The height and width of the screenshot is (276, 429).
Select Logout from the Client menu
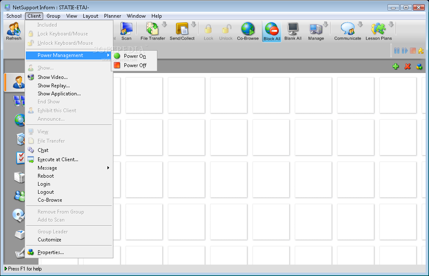(69, 192)
